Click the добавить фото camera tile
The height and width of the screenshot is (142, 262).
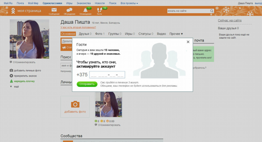coord(75,107)
